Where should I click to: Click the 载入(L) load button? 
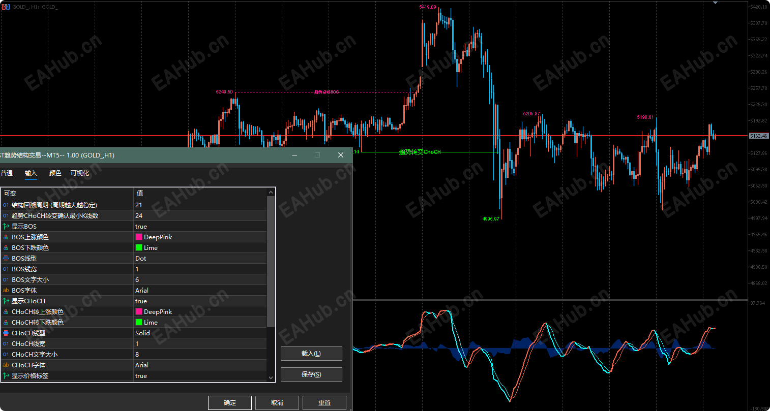(311, 354)
